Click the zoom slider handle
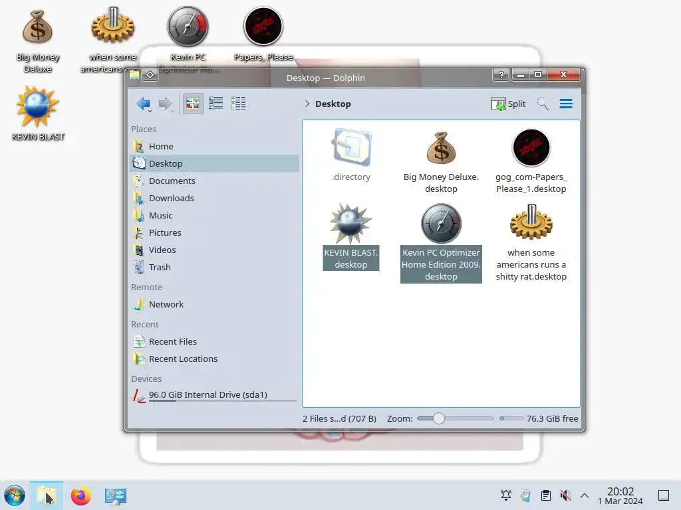 [439, 418]
